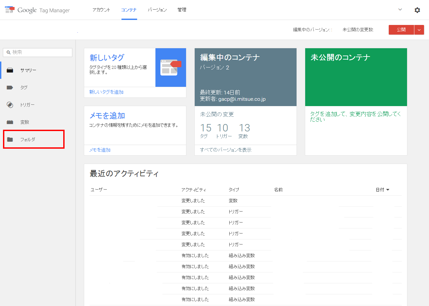This screenshot has width=429, height=306.
Task: Open the settings gear icon
Action: click(x=417, y=10)
